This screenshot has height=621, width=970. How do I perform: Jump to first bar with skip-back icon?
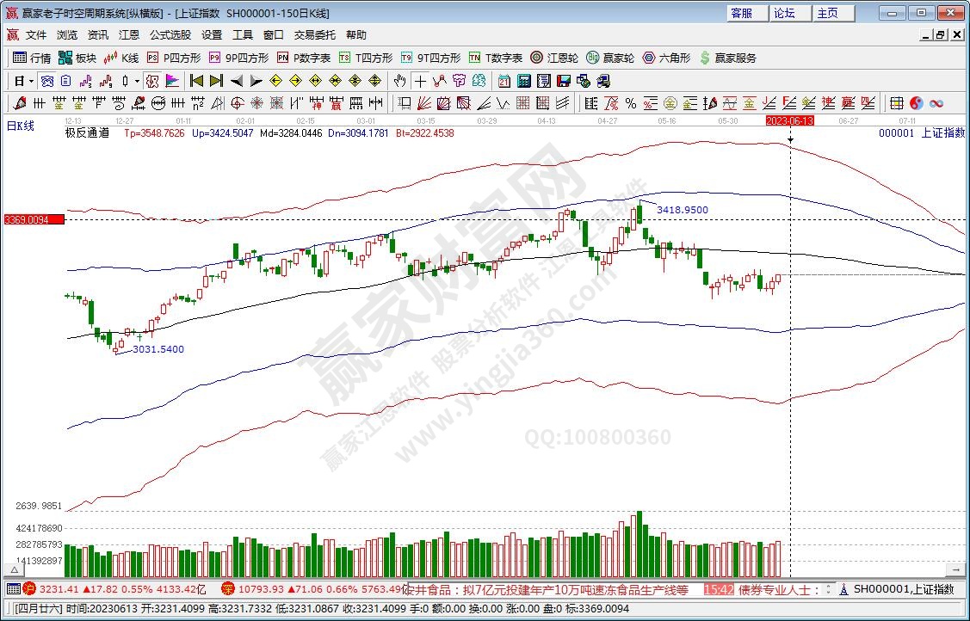coord(196,81)
